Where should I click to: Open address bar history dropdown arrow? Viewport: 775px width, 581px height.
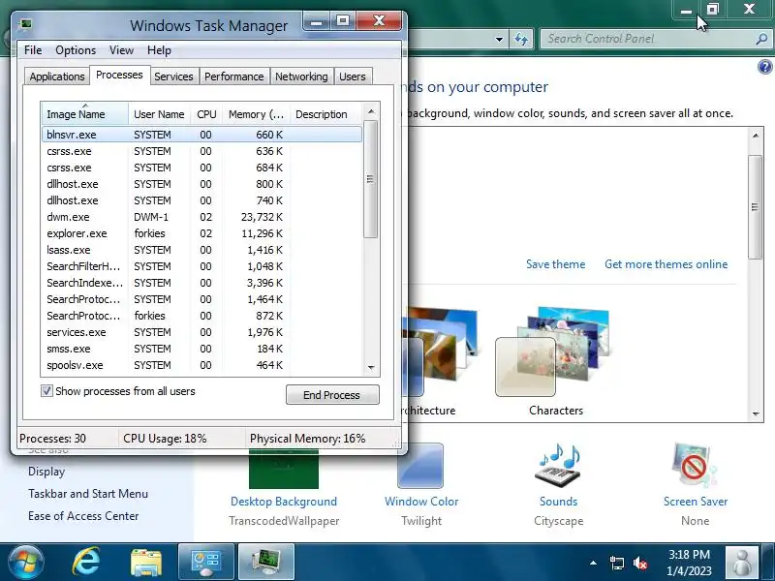pyautogui.click(x=499, y=39)
